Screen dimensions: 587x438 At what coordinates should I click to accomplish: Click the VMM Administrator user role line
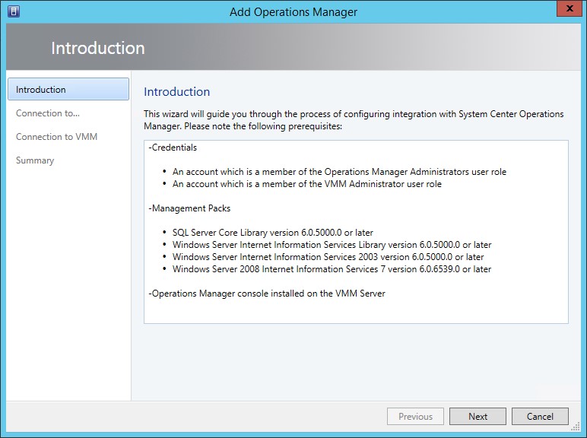pyautogui.click(x=307, y=184)
